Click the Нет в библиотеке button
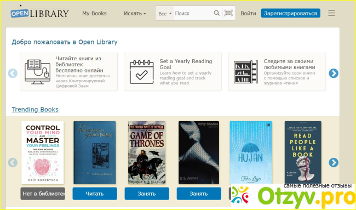 pyautogui.click(x=43, y=194)
